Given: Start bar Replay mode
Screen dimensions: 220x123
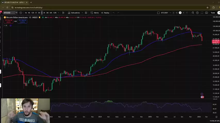Looking at the screenshot, I should [x=105, y=13].
